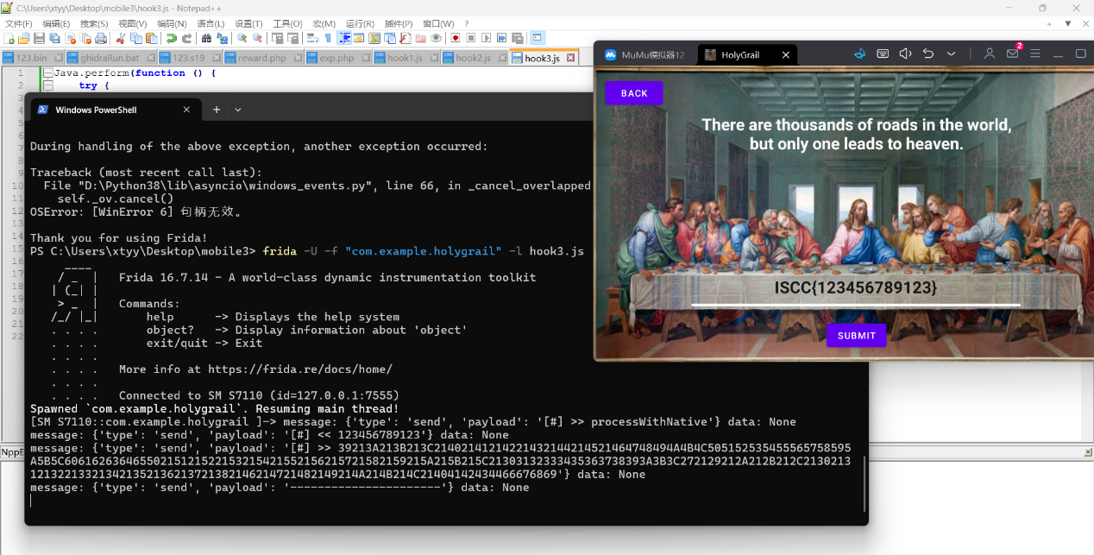Click MuMu blue bird logo icon
Screen dimensions: 1094x555
tap(859, 54)
